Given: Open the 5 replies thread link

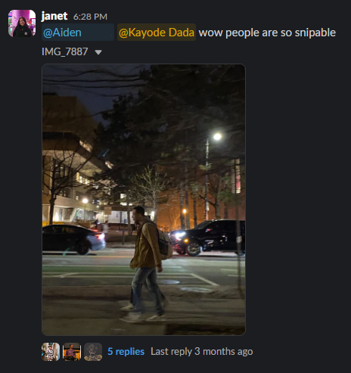Looking at the screenshot, I should 126,352.
